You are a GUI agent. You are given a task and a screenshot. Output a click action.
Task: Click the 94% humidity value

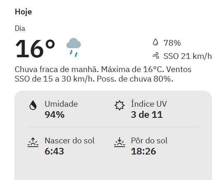pyautogui.click(x=54, y=115)
